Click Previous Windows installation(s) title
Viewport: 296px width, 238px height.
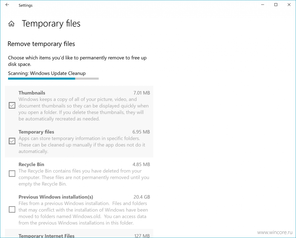56,197
